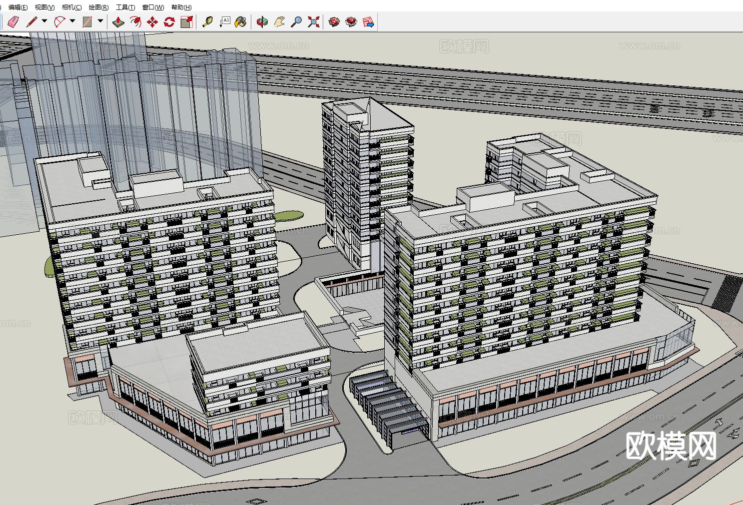Open the 编辑(E) menu

point(18,7)
